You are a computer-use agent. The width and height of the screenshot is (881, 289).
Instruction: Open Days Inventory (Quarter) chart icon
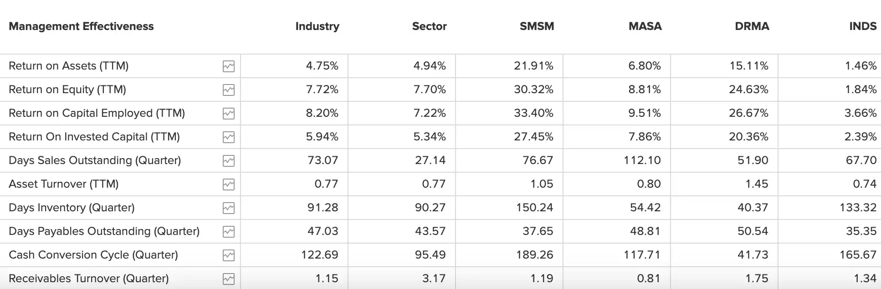[x=229, y=208]
